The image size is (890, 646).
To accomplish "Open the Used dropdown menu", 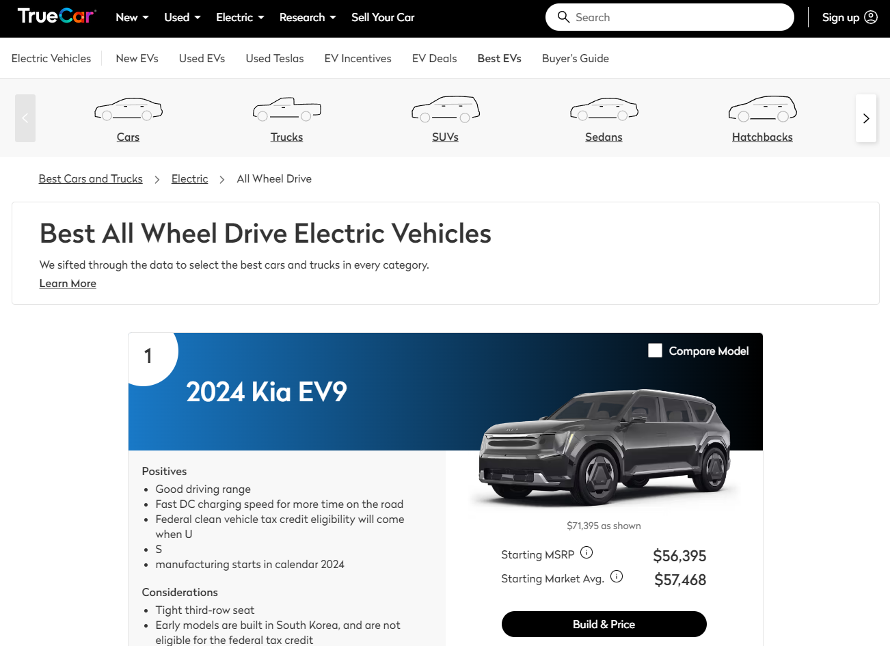I will pyautogui.click(x=183, y=17).
